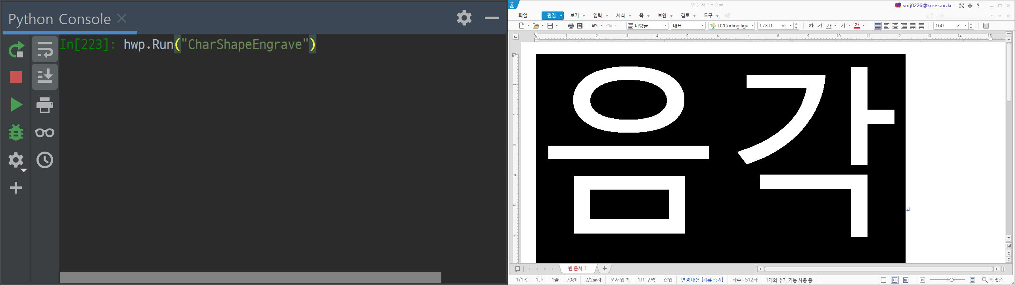
Task: Attach the debugger using the green bug icon
Action: pos(16,132)
